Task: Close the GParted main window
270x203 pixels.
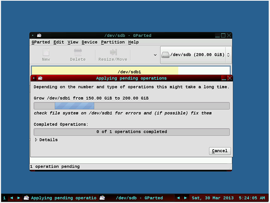Action: click(x=229, y=36)
